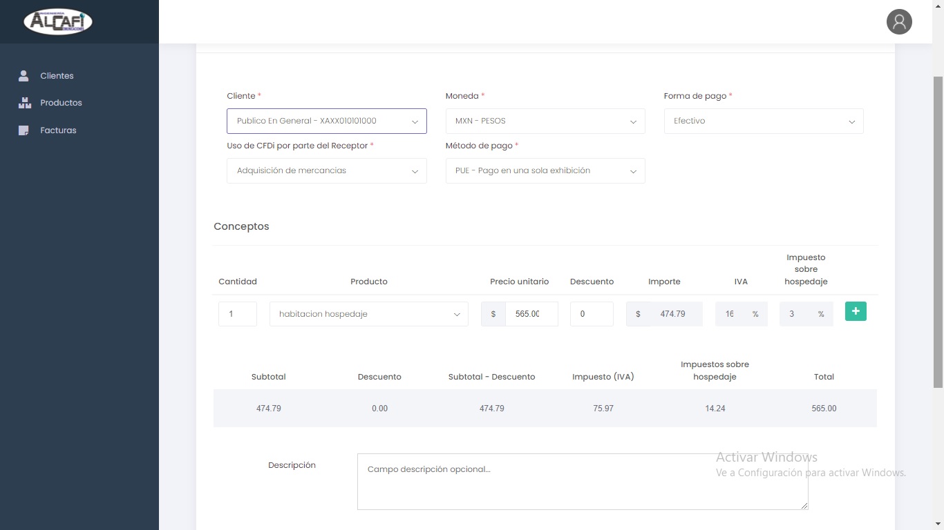This screenshot has height=530, width=944.
Task: Click the Alcafi logo in sidebar
Action: [58, 21]
